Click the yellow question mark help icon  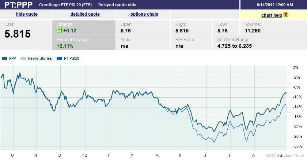click(x=286, y=14)
